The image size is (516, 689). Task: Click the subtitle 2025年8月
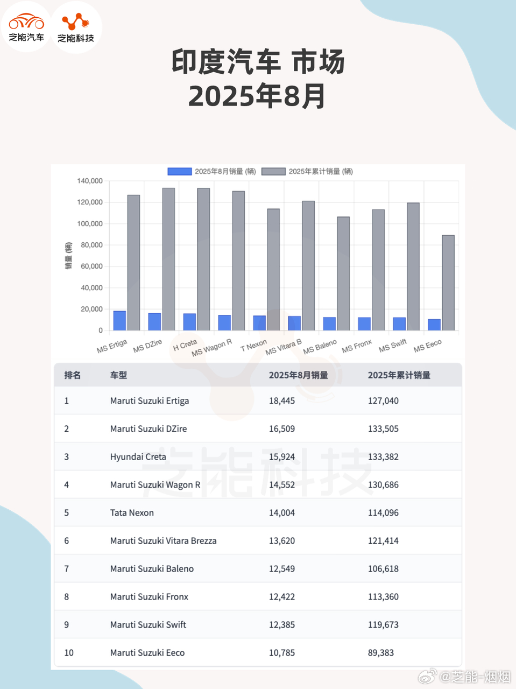(x=257, y=96)
